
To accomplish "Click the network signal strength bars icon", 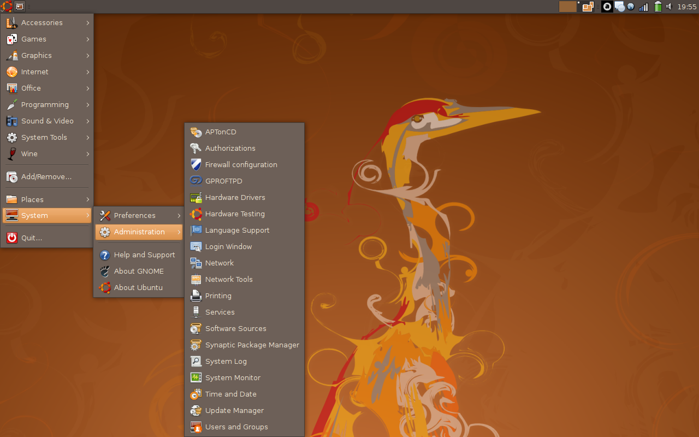I will coord(644,7).
